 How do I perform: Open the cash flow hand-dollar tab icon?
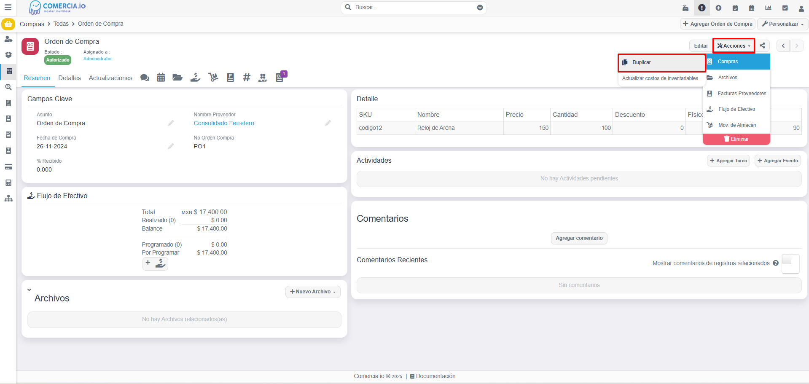click(195, 78)
